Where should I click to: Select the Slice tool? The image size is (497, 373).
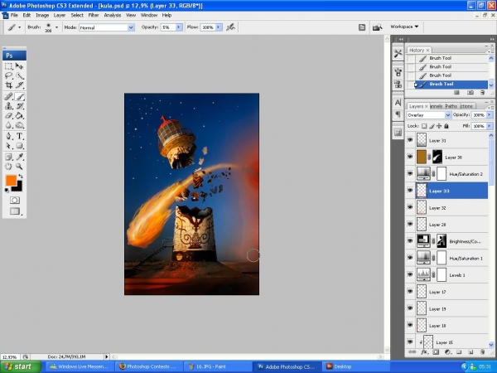pos(19,85)
